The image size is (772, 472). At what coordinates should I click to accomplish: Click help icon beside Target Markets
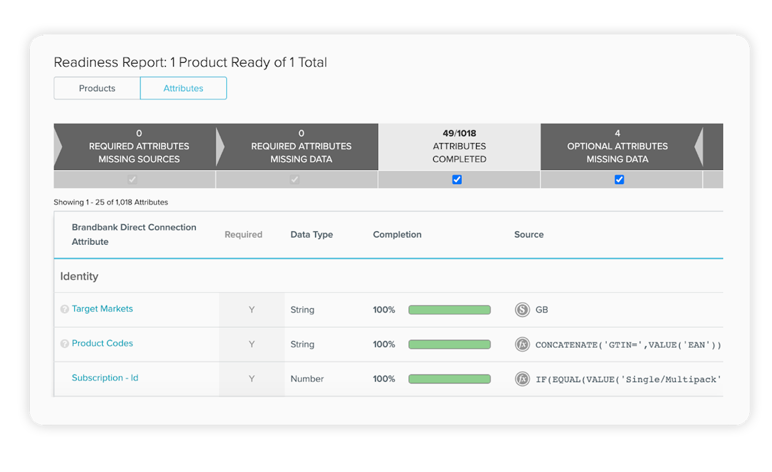64,309
